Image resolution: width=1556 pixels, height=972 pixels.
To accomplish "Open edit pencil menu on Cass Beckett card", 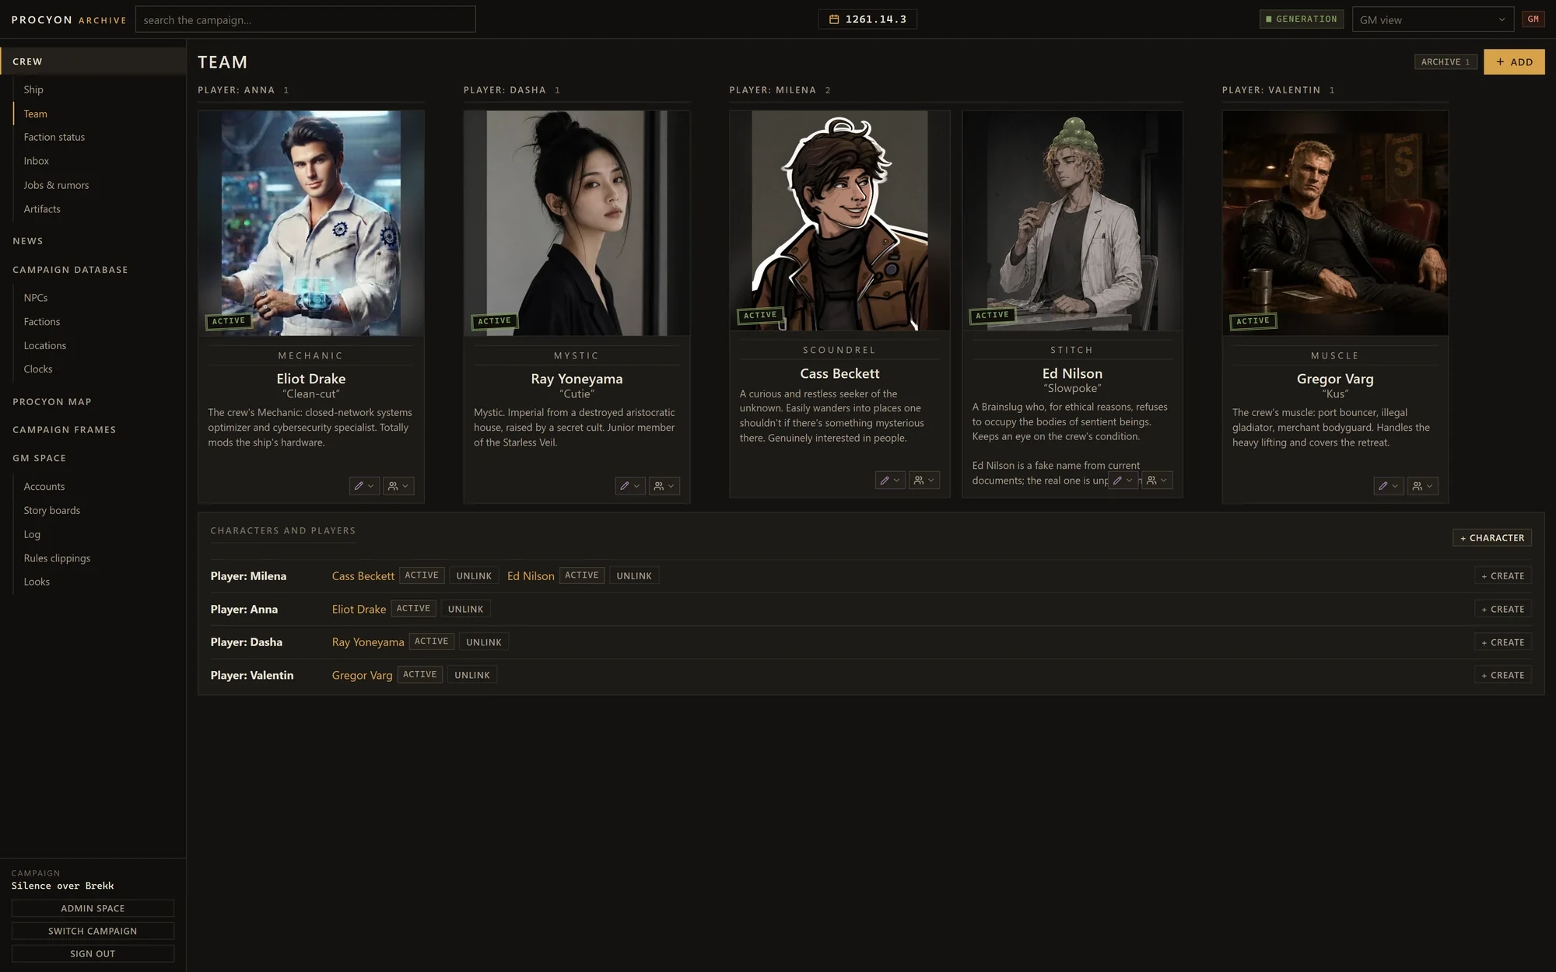I will (x=890, y=481).
